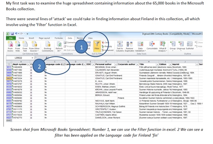213x144 pixels.
Task: Expand the Title column filter dropdown
Action: [157, 64]
